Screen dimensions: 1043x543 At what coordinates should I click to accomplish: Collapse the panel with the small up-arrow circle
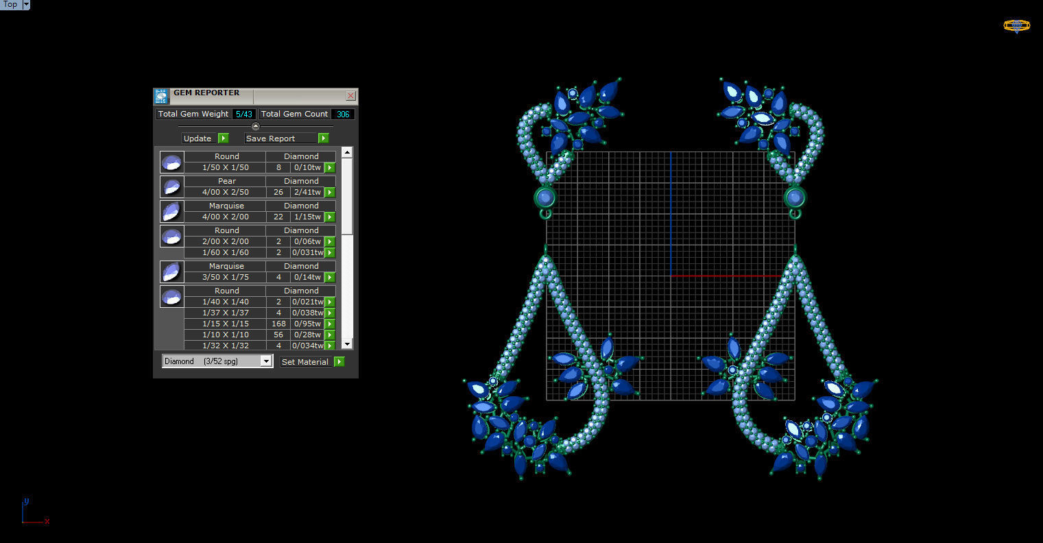256,126
